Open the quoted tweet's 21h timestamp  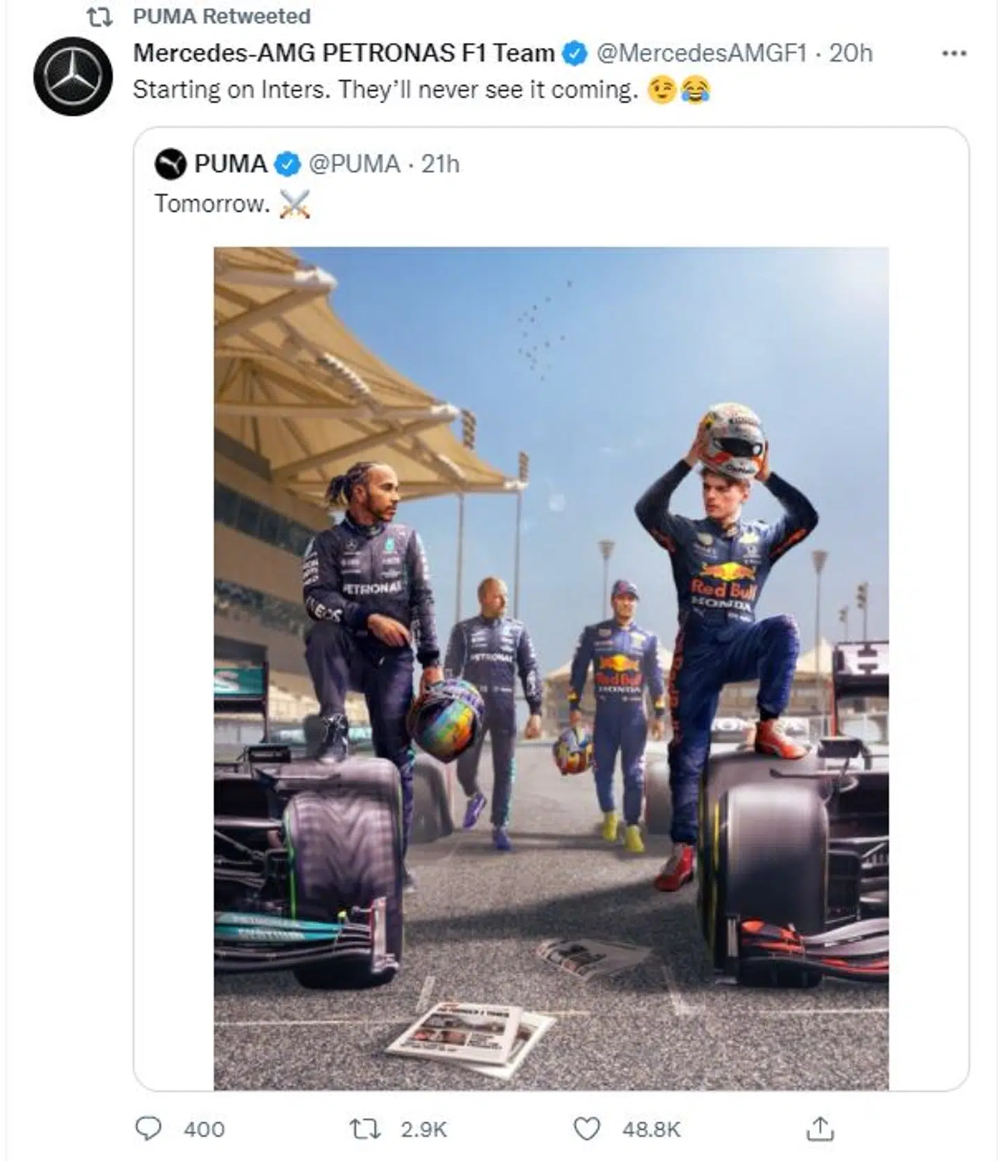440,164
